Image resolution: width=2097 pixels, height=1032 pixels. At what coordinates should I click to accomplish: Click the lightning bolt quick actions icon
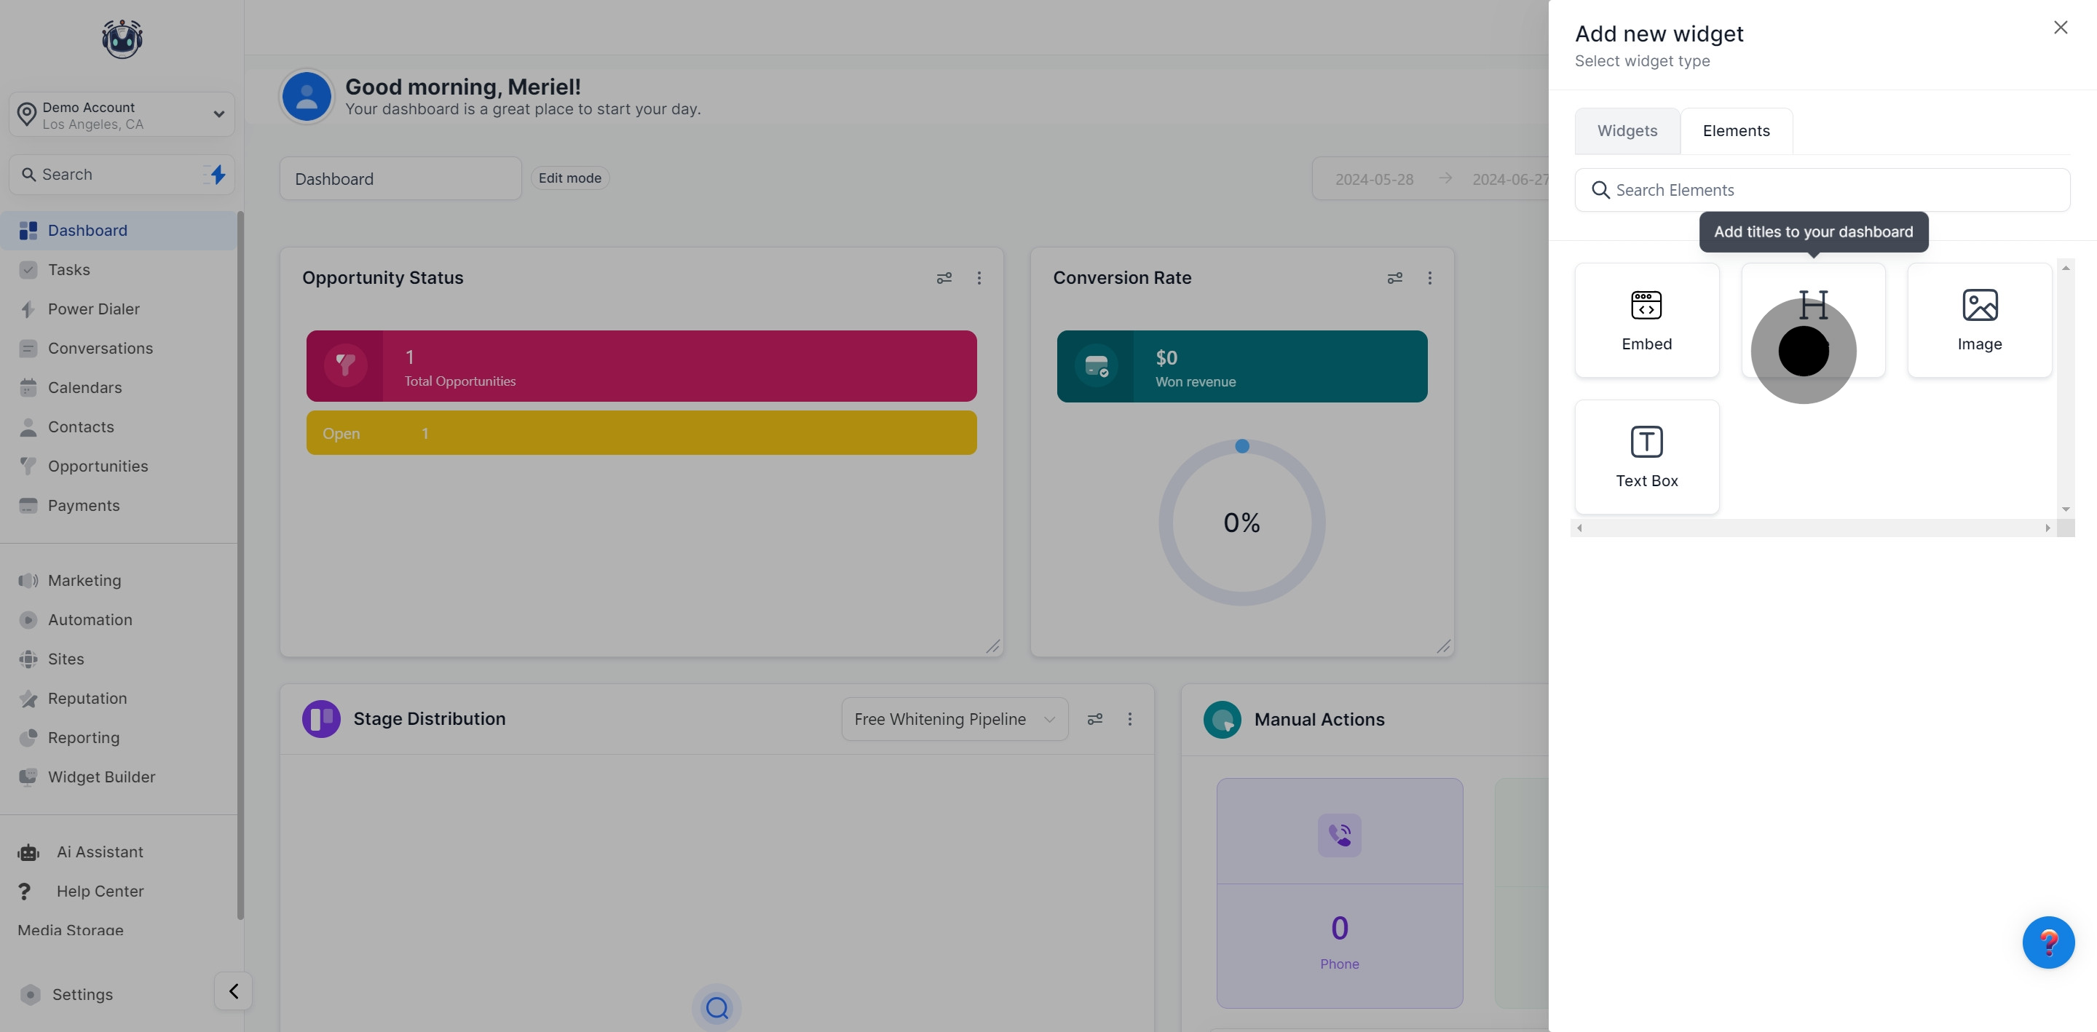218,174
